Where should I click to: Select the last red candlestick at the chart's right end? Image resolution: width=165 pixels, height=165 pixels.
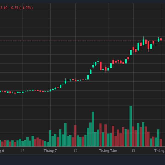(161, 39)
